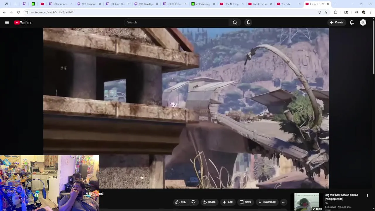The image size is (375, 211).
Task: Click the magnifier search button
Action: (235, 22)
